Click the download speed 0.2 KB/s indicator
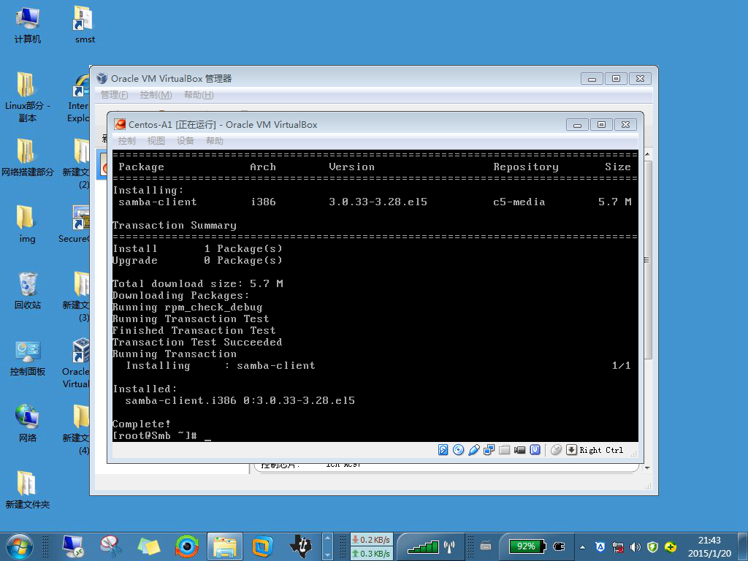748x561 pixels. coord(372,540)
